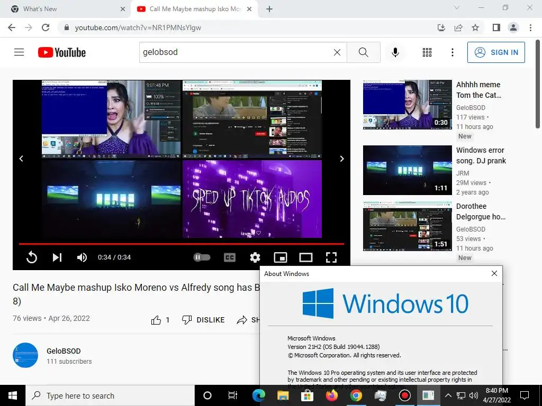Open Microsoft Store from taskbar
Image resolution: width=542 pixels, height=406 pixels.
(307, 395)
